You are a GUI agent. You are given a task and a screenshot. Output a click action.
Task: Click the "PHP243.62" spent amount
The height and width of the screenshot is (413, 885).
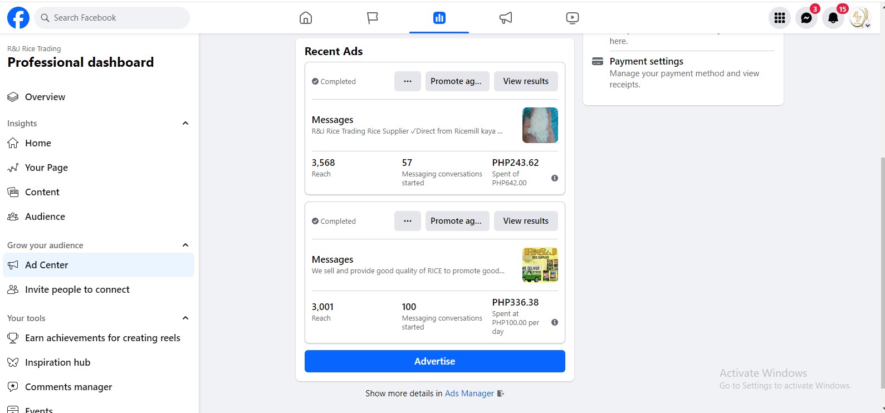tap(516, 163)
